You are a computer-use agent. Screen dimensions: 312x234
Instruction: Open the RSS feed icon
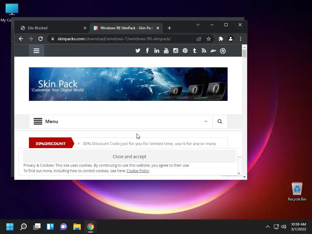(204, 51)
